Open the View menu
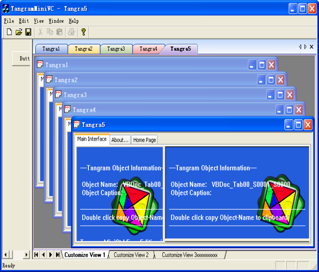 pos(39,21)
